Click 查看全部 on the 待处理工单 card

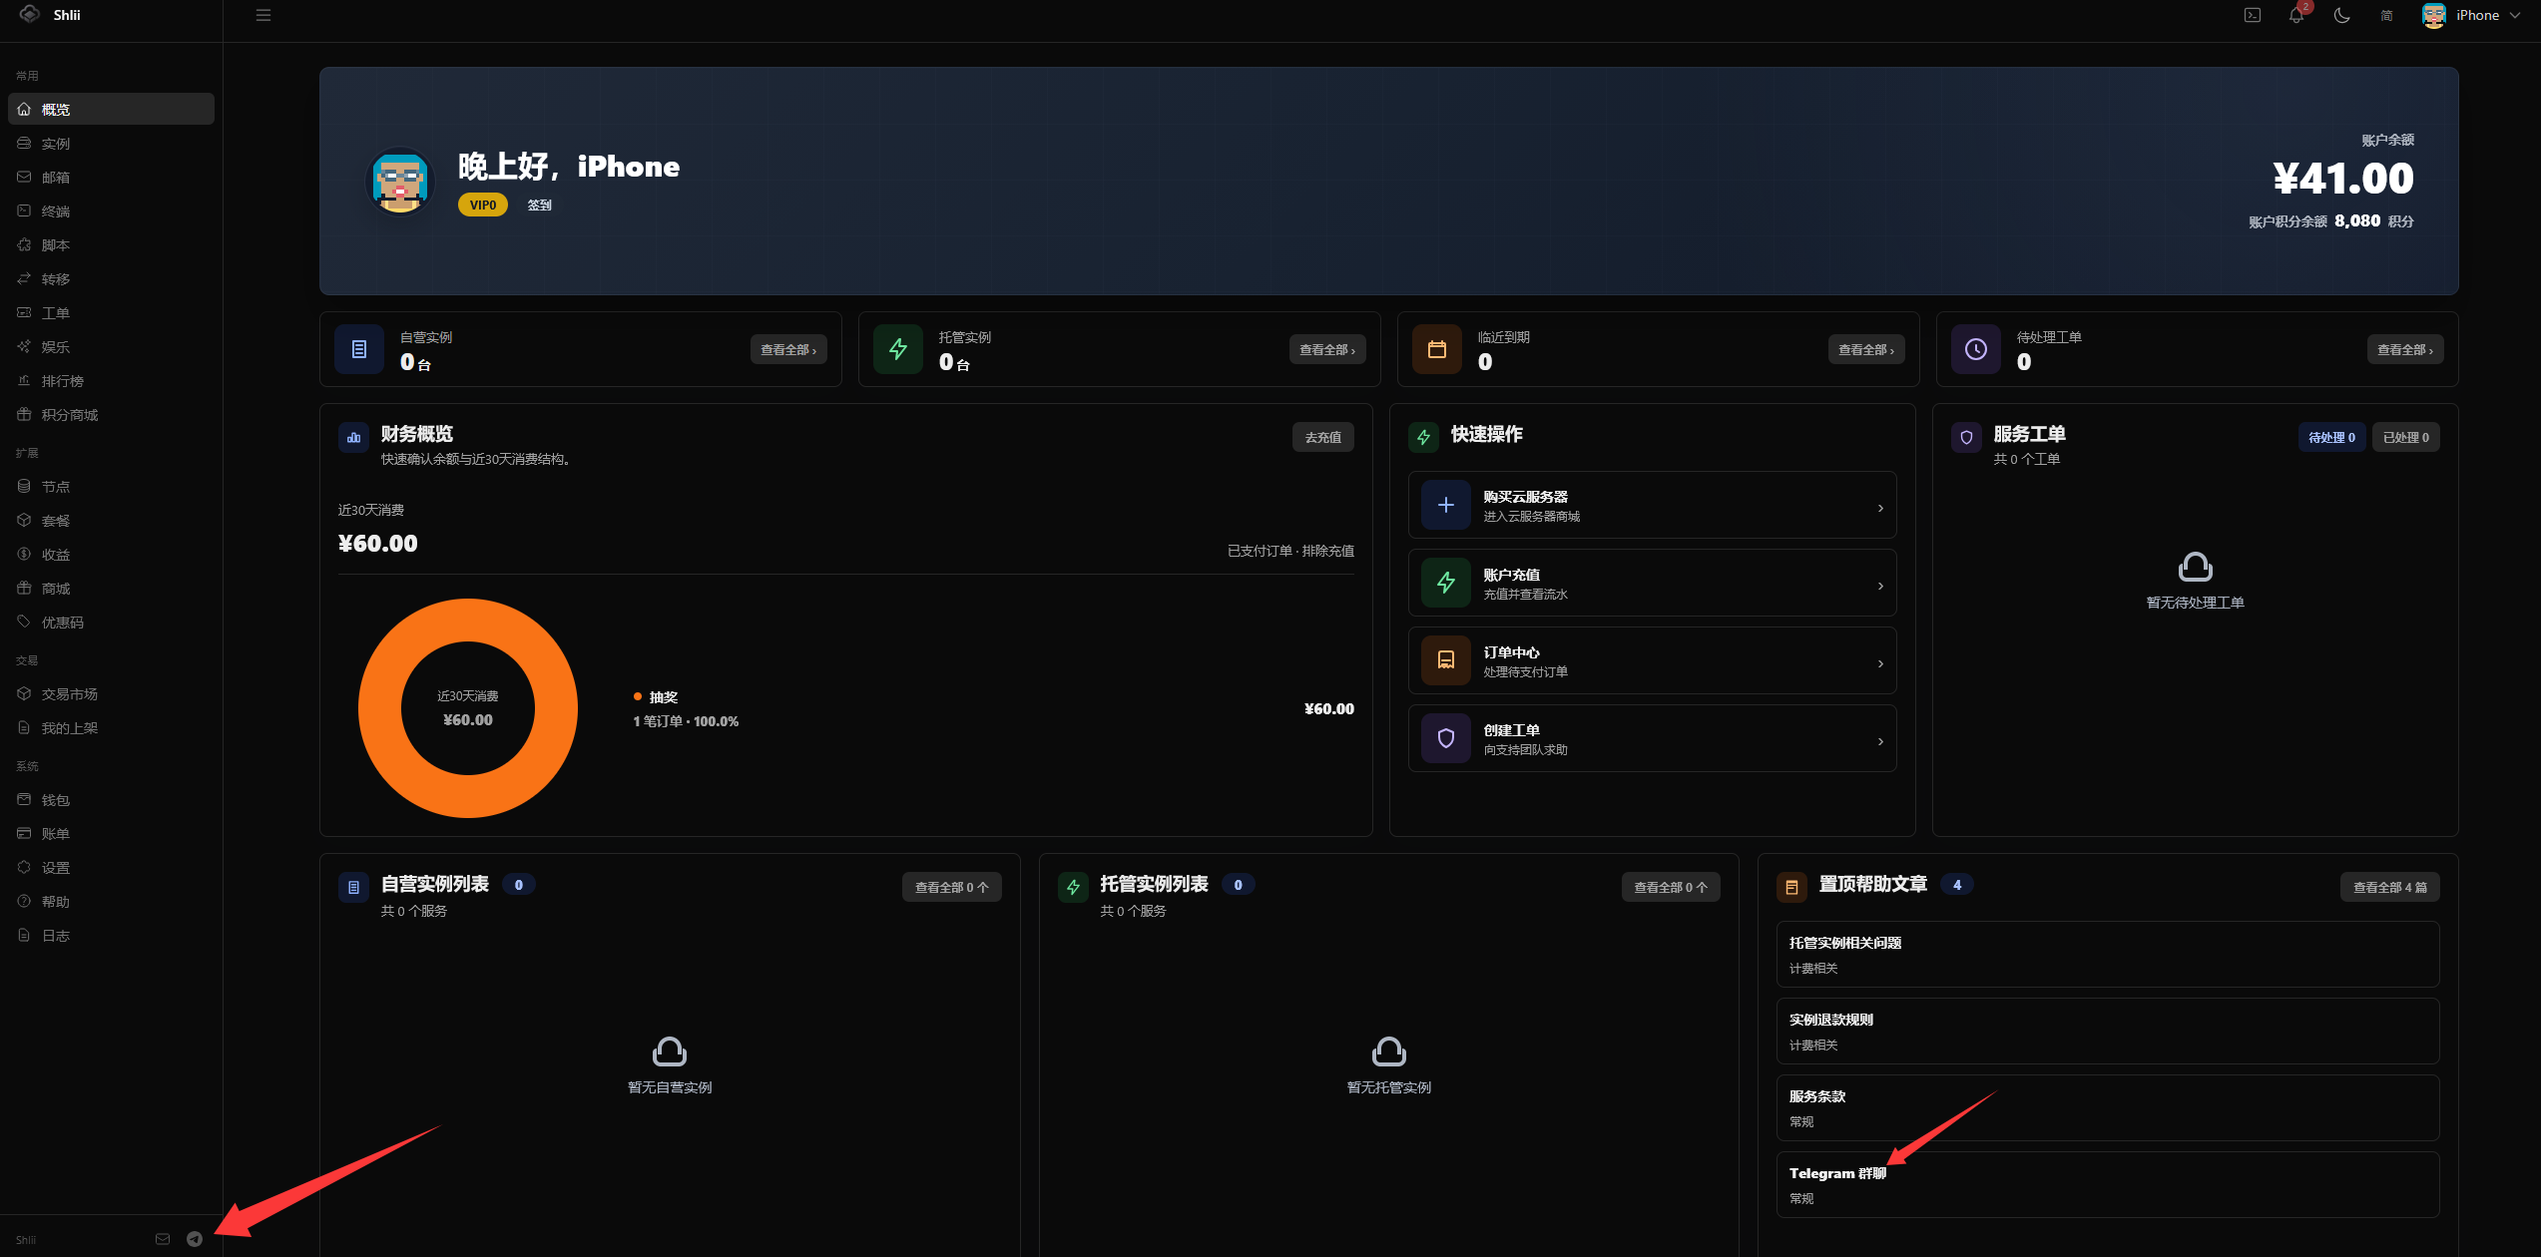2405,349
